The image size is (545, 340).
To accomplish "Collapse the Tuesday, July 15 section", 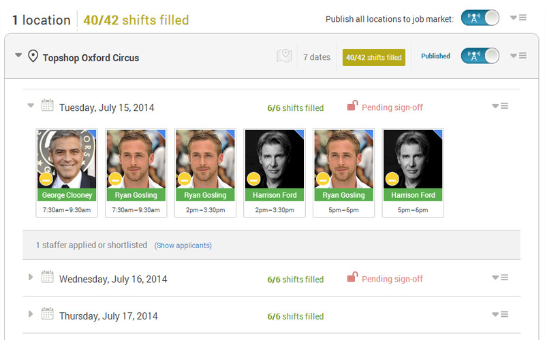I will click(31, 105).
